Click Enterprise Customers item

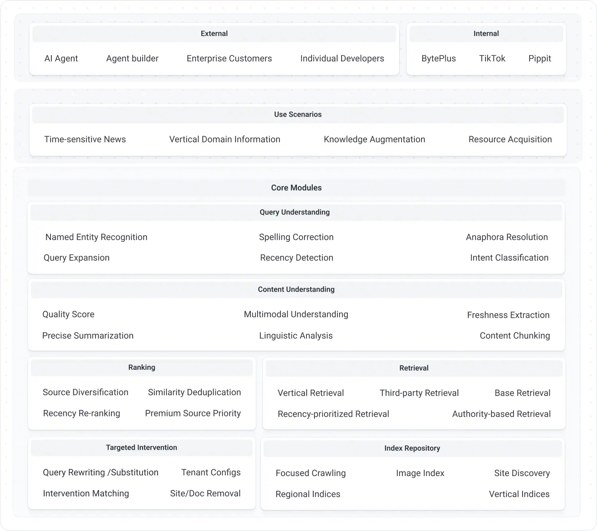[229, 59]
